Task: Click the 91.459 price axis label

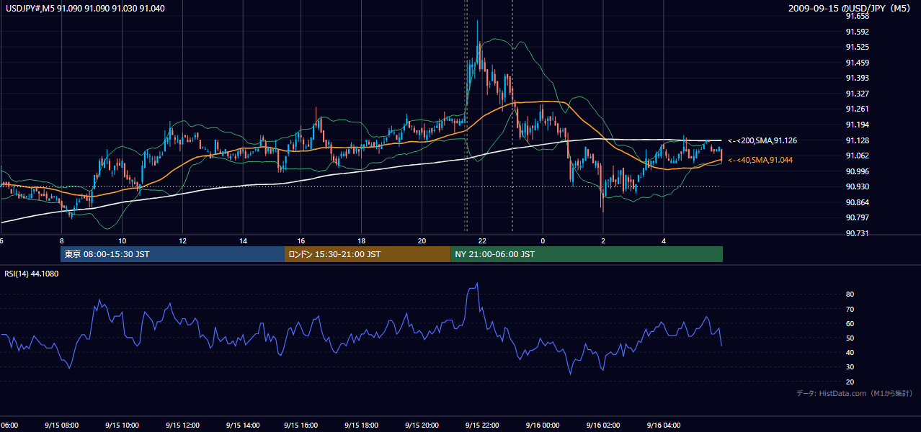Action: coord(856,63)
